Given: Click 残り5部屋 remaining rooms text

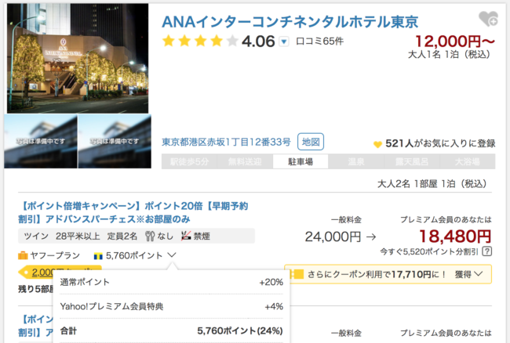Looking at the screenshot, I should (x=35, y=289).
